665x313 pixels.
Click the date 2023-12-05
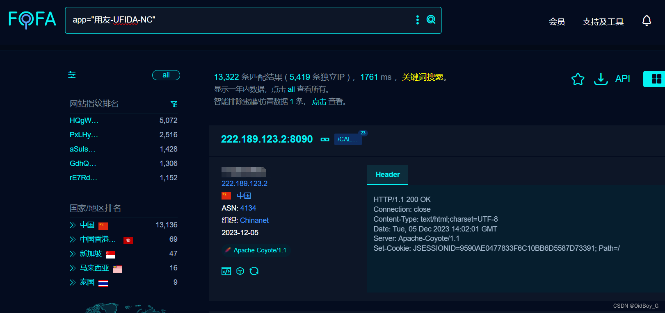[x=240, y=233]
